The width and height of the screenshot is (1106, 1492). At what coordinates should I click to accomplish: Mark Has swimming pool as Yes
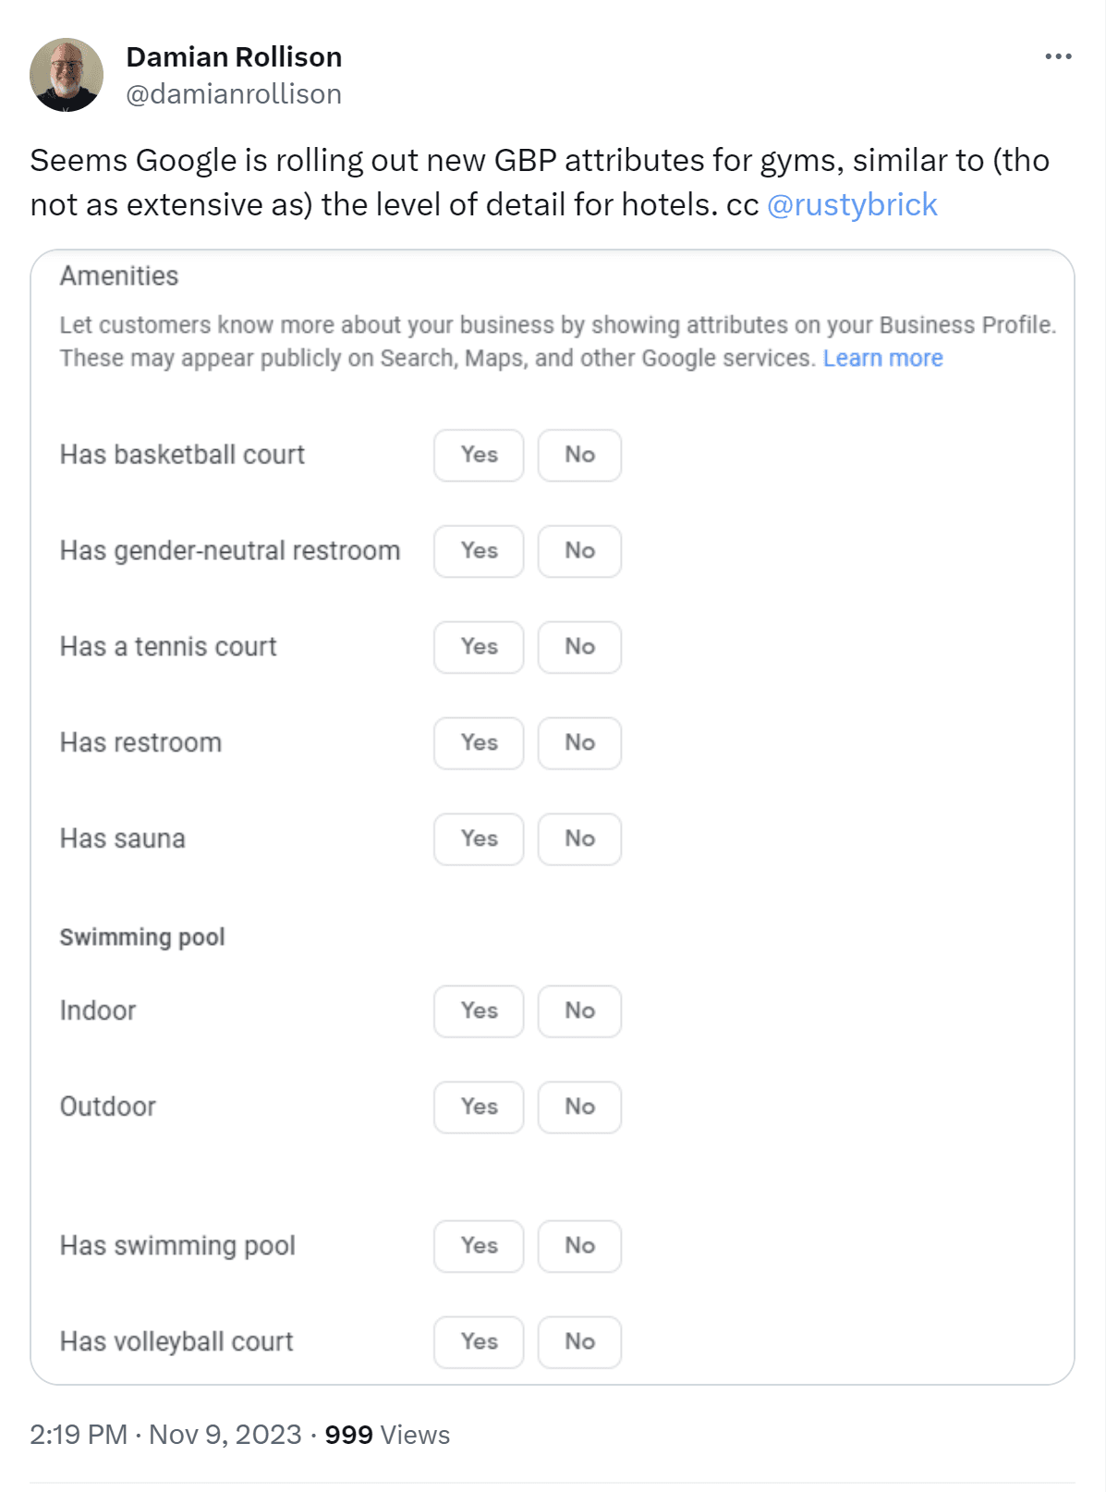coord(479,1246)
